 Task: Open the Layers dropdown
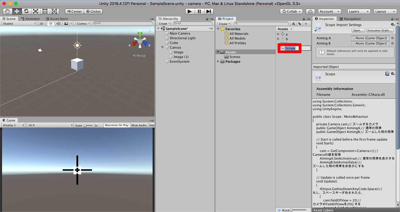tap(359, 11)
